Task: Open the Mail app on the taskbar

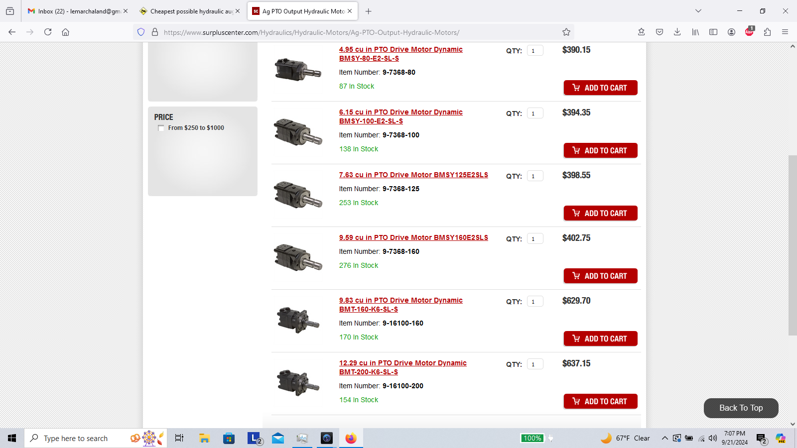Action: click(278, 438)
